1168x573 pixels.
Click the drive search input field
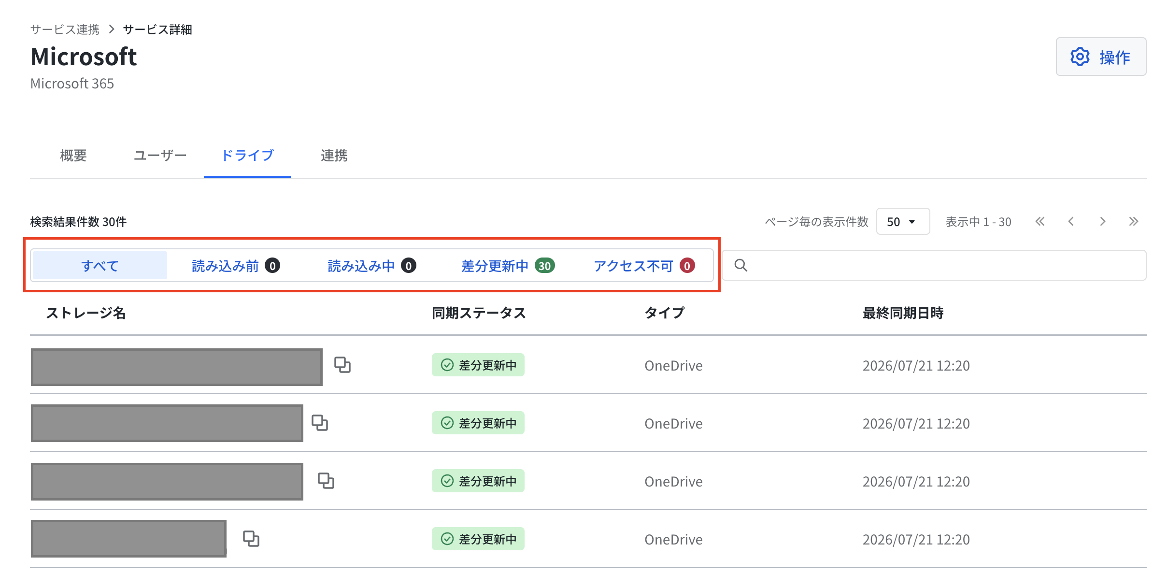(934, 265)
